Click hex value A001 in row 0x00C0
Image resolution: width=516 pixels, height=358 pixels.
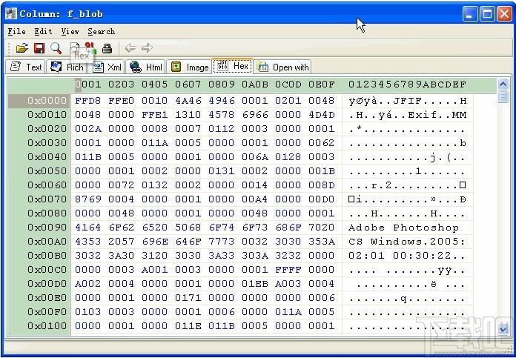point(155,270)
